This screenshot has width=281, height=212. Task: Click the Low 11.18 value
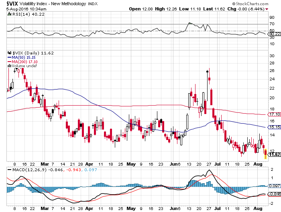(x=190, y=9)
